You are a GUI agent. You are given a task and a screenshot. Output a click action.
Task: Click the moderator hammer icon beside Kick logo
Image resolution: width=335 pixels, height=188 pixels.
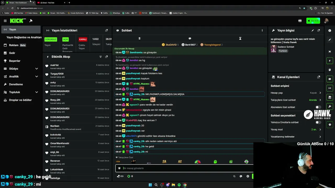coord(31,21)
